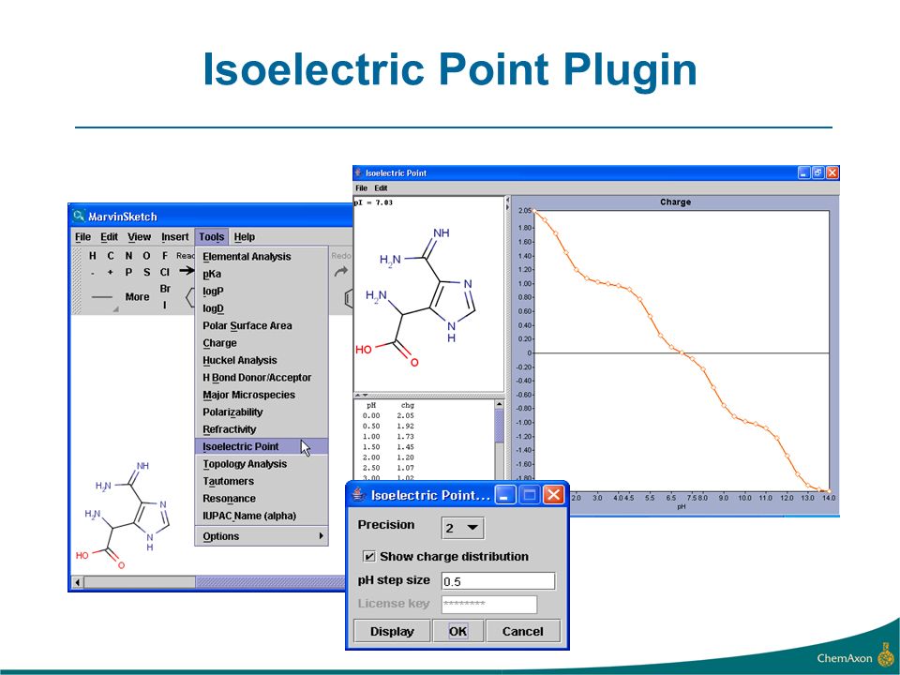Click the MarvinSketch title bar magnifier icon
Screen dimensions: 900x675
click(x=78, y=216)
